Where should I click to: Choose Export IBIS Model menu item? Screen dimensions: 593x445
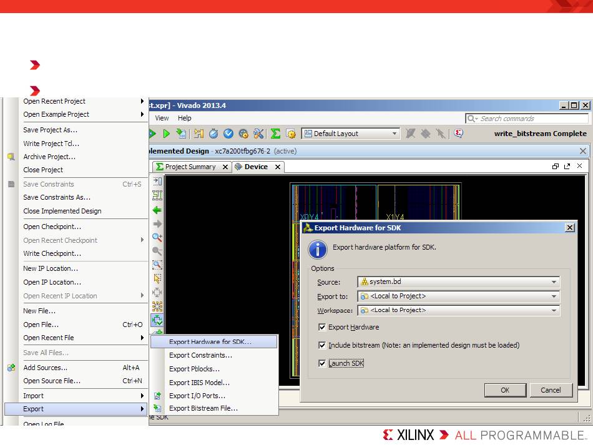[x=214, y=383]
